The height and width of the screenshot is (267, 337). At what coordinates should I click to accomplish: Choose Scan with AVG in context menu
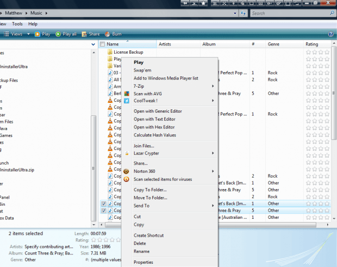point(148,94)
